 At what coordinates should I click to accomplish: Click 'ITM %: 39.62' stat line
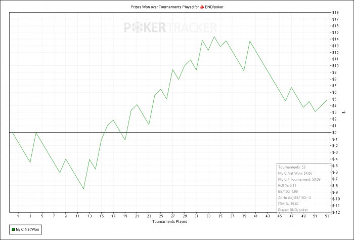288,204
